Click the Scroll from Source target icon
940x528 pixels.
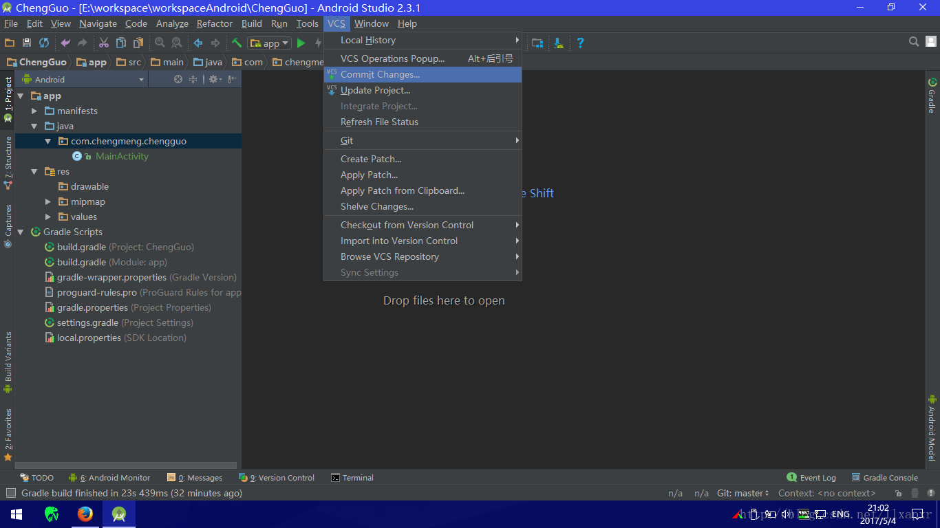178,79
